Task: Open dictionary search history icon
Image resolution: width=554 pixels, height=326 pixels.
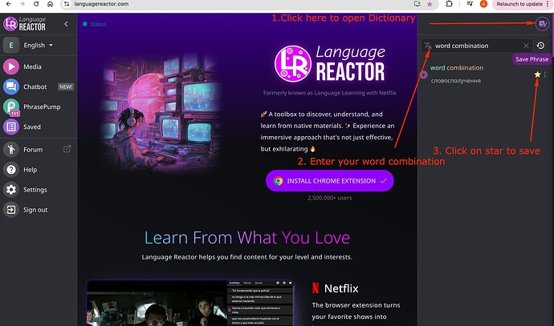Action: tap(540, 46)
